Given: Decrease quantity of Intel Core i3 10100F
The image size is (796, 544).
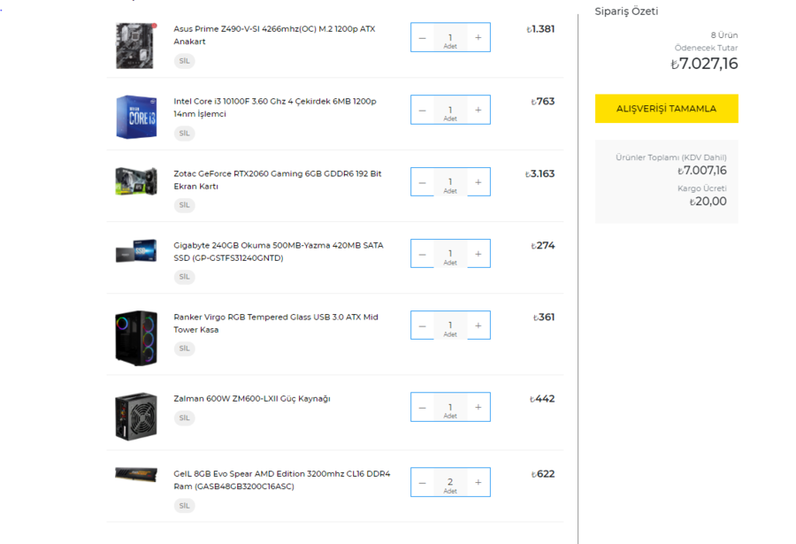Looking at the screenshot, I should click(423, 111).
